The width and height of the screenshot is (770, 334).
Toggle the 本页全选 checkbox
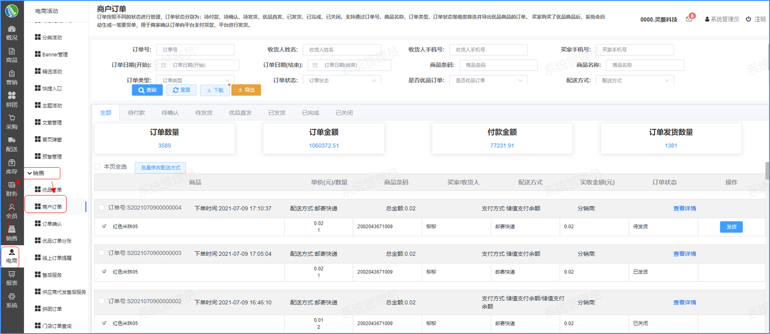(x=97, y=167)
